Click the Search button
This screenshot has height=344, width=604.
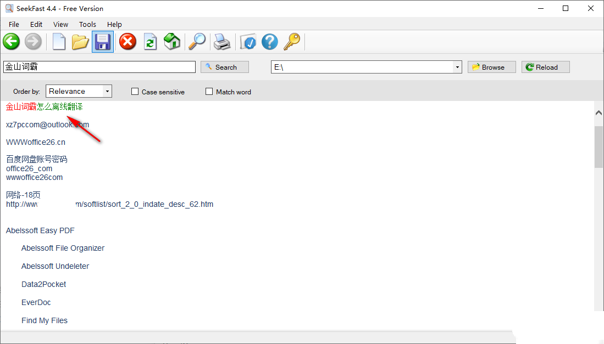(x=225, y=67)
